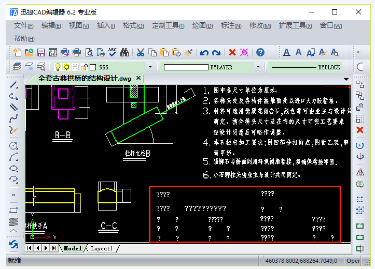Viewport: 375px width, 269px height.
Task: Open the BYLAYER color dropdown
Action: coord(258,67)
